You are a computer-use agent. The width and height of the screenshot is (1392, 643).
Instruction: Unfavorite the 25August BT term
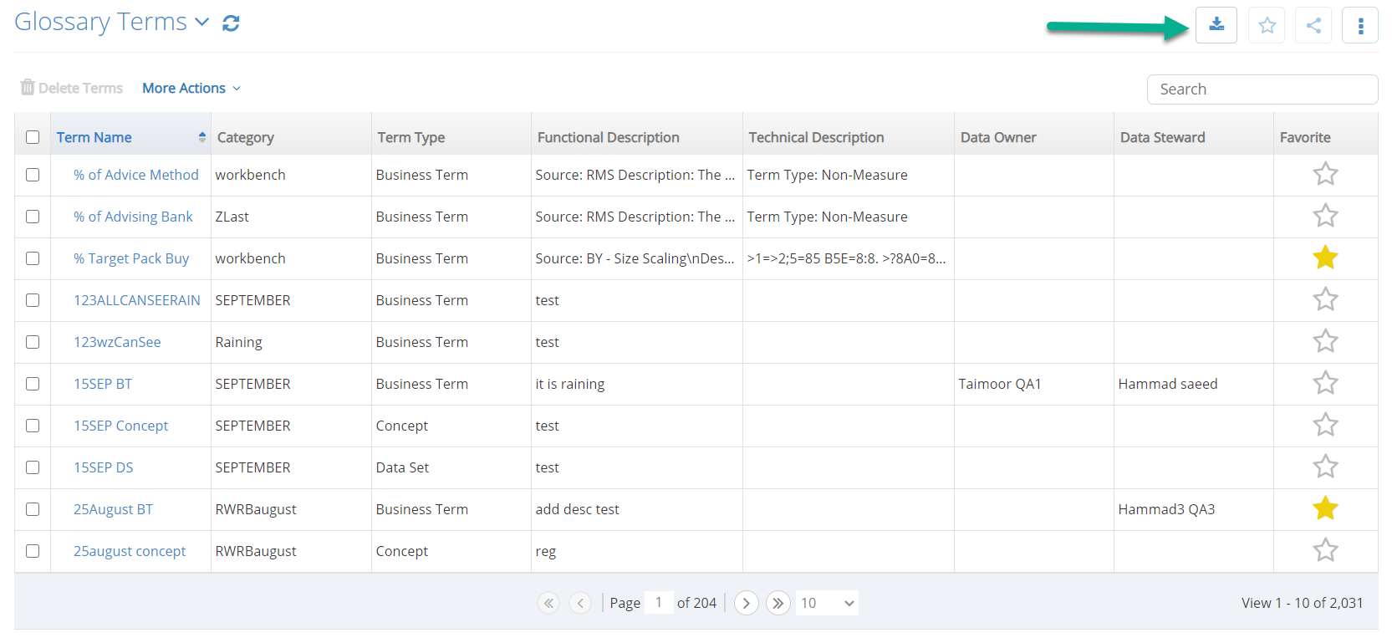1325,508
